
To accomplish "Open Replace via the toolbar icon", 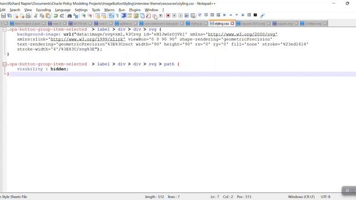I will pos(76,16).
